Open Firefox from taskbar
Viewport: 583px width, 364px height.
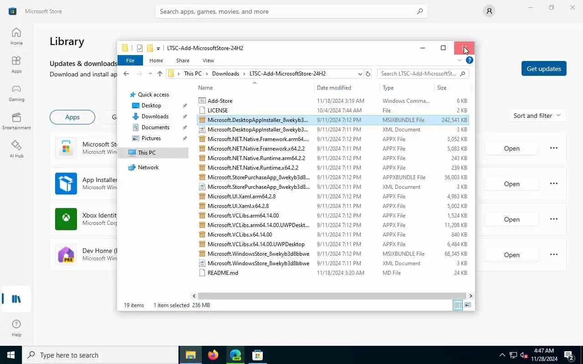(213, 355)
